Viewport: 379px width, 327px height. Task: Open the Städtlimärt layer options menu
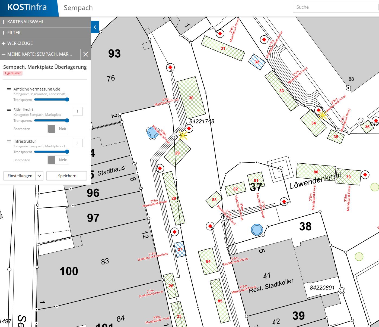(78, 111)
